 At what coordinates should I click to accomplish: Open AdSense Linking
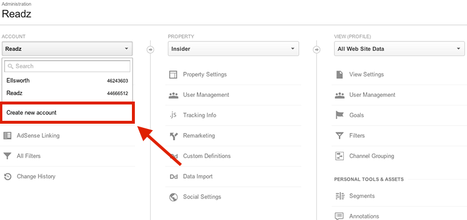click(38, 136)
